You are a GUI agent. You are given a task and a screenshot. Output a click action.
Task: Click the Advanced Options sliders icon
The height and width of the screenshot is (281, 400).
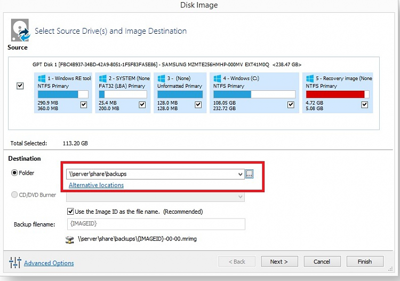[x=15, y=262]
